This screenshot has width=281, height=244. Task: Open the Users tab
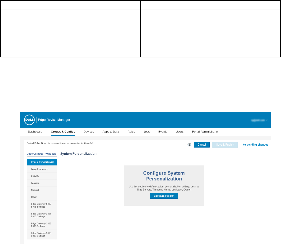tap(179, 132)
